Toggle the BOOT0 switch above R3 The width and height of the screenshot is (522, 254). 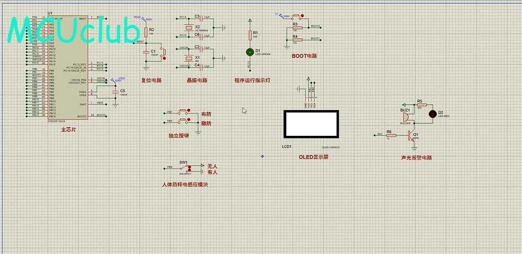click(296, 16)
